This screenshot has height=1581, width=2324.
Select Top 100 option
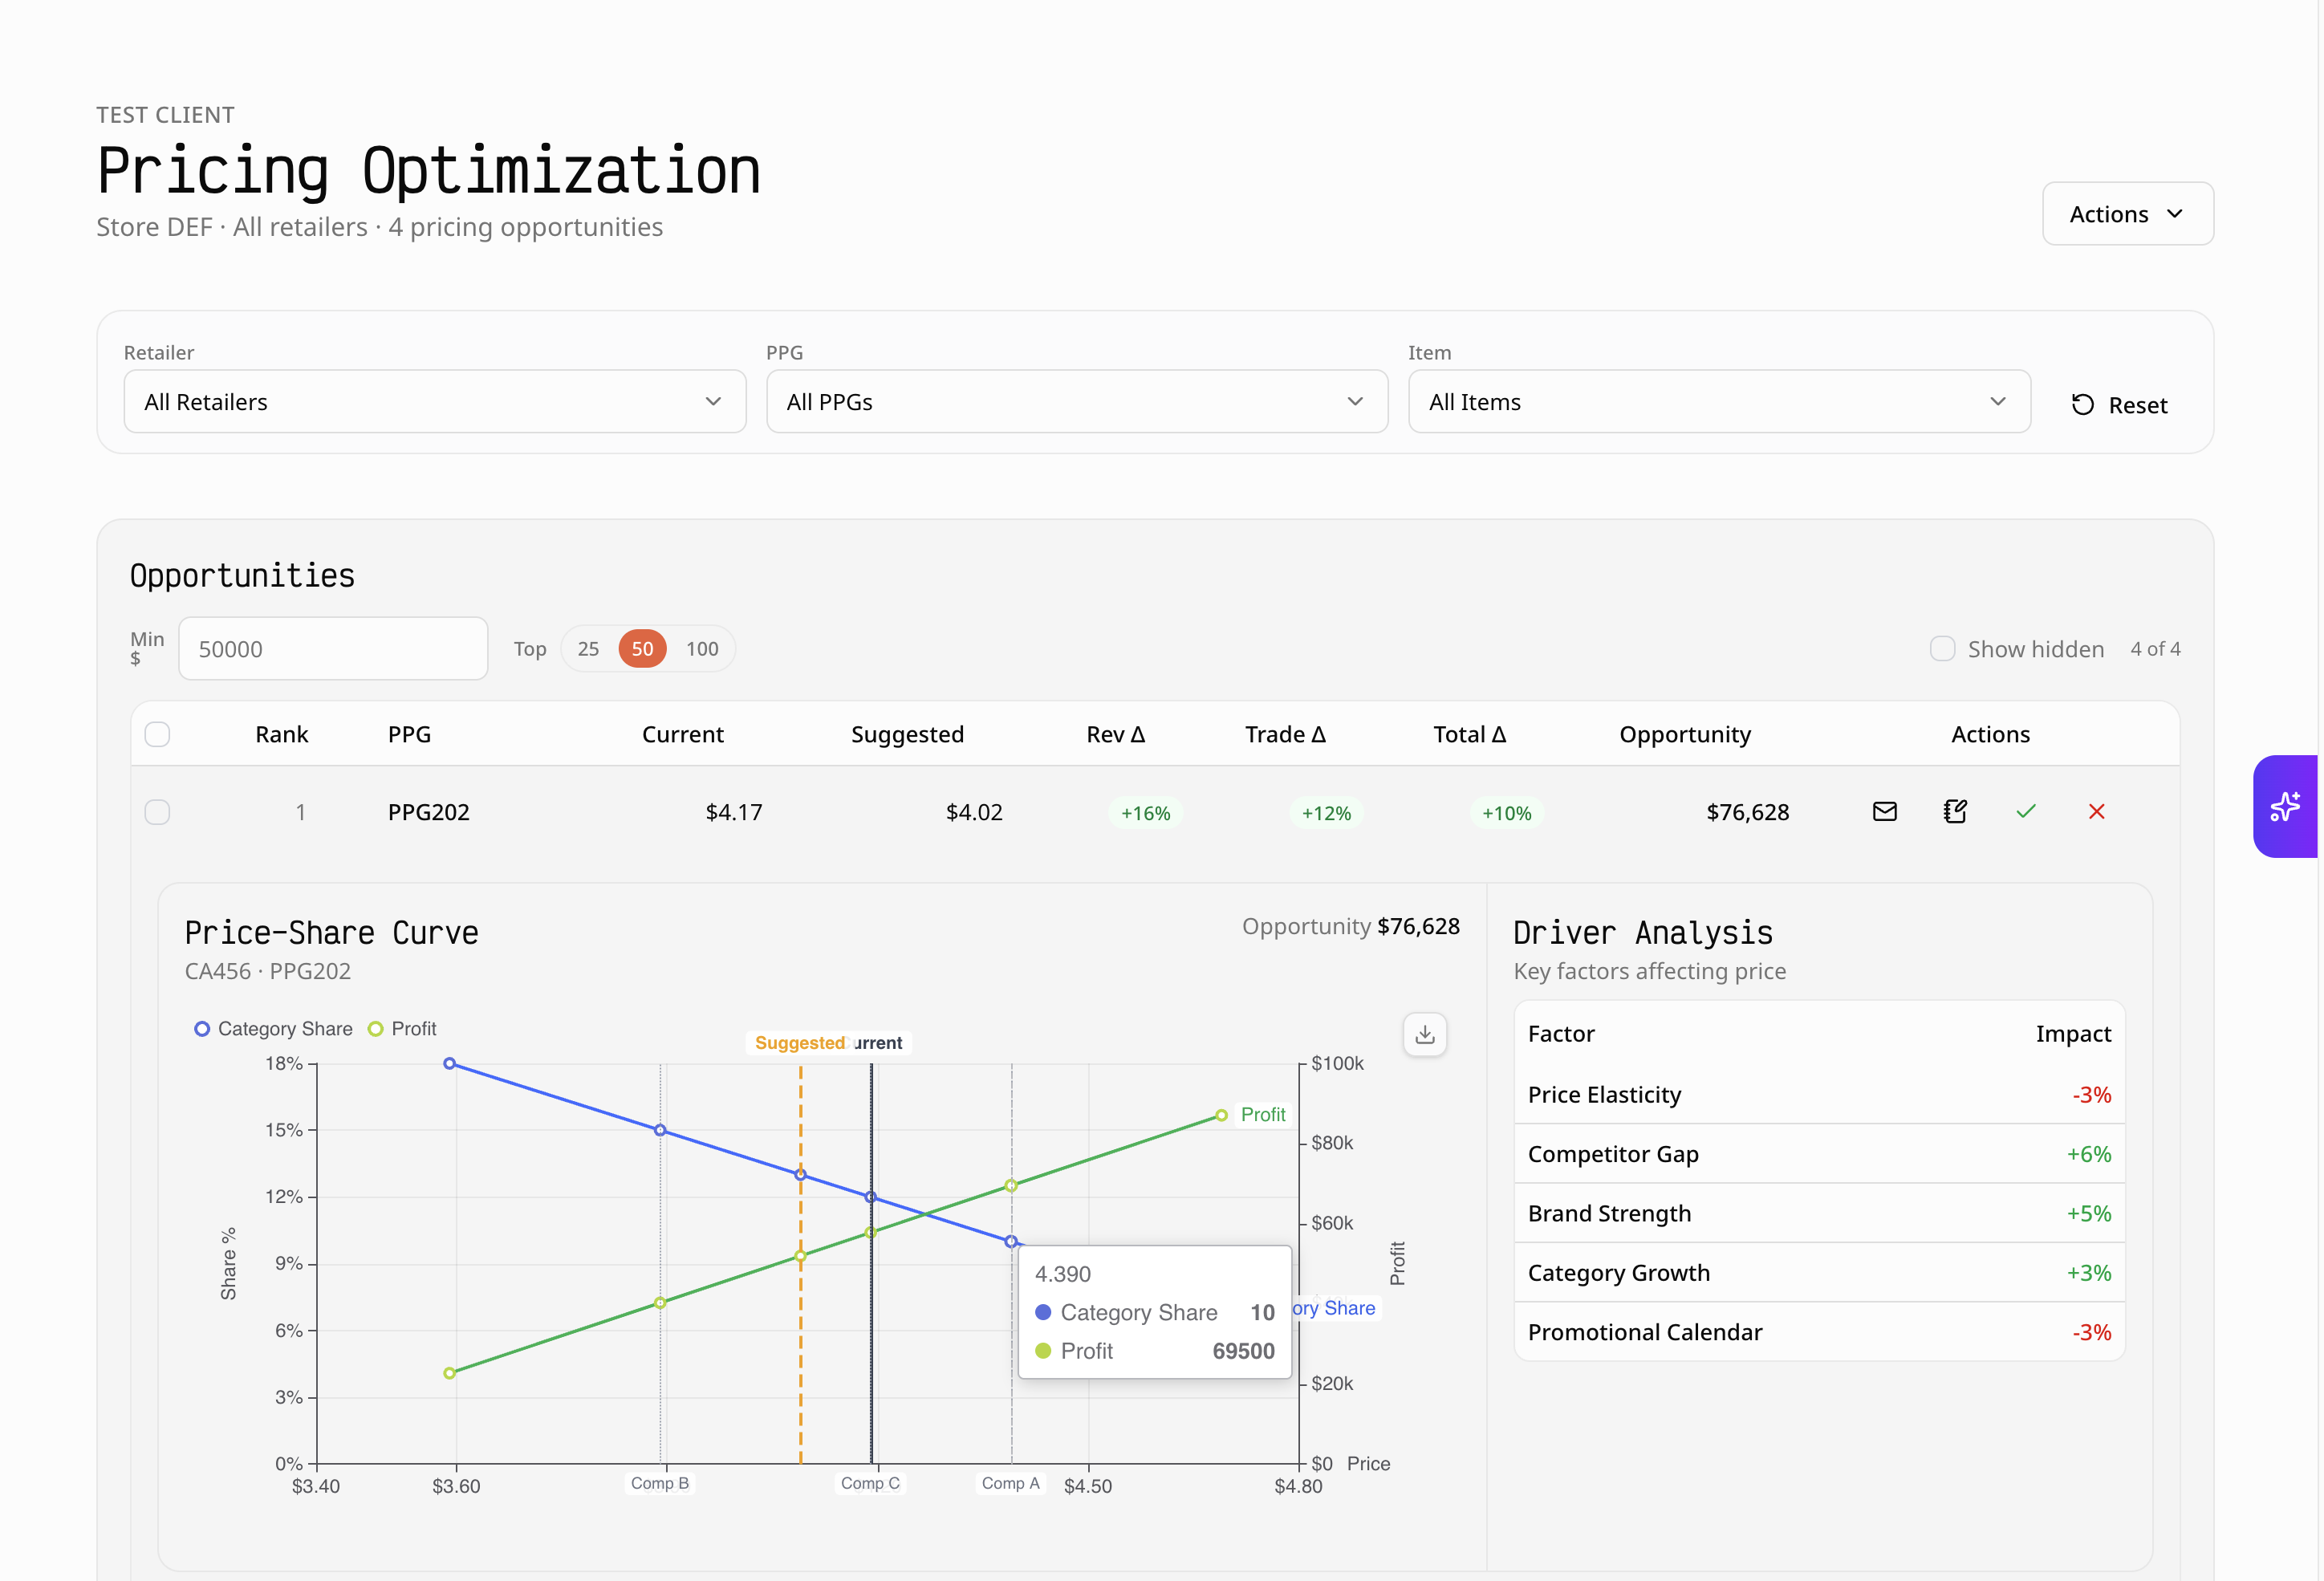(x=702, y=648)
